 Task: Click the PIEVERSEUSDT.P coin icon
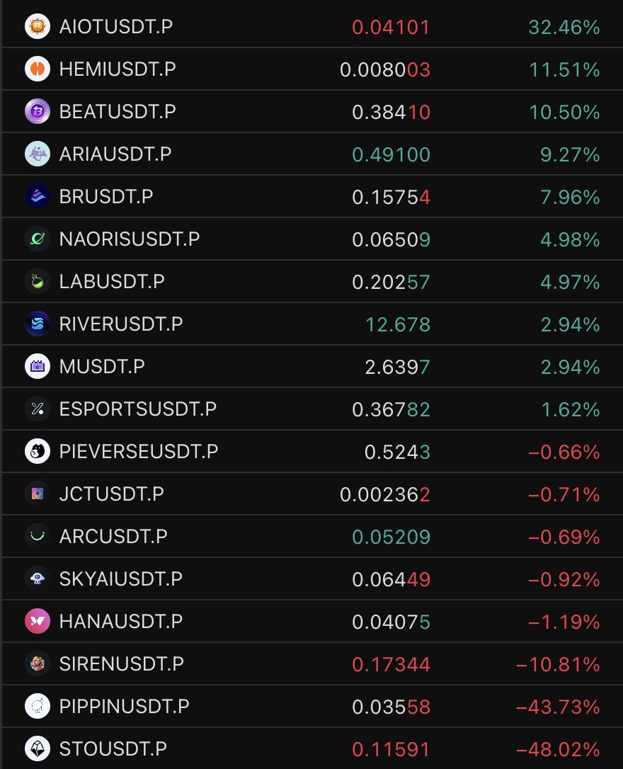point(37,452)
